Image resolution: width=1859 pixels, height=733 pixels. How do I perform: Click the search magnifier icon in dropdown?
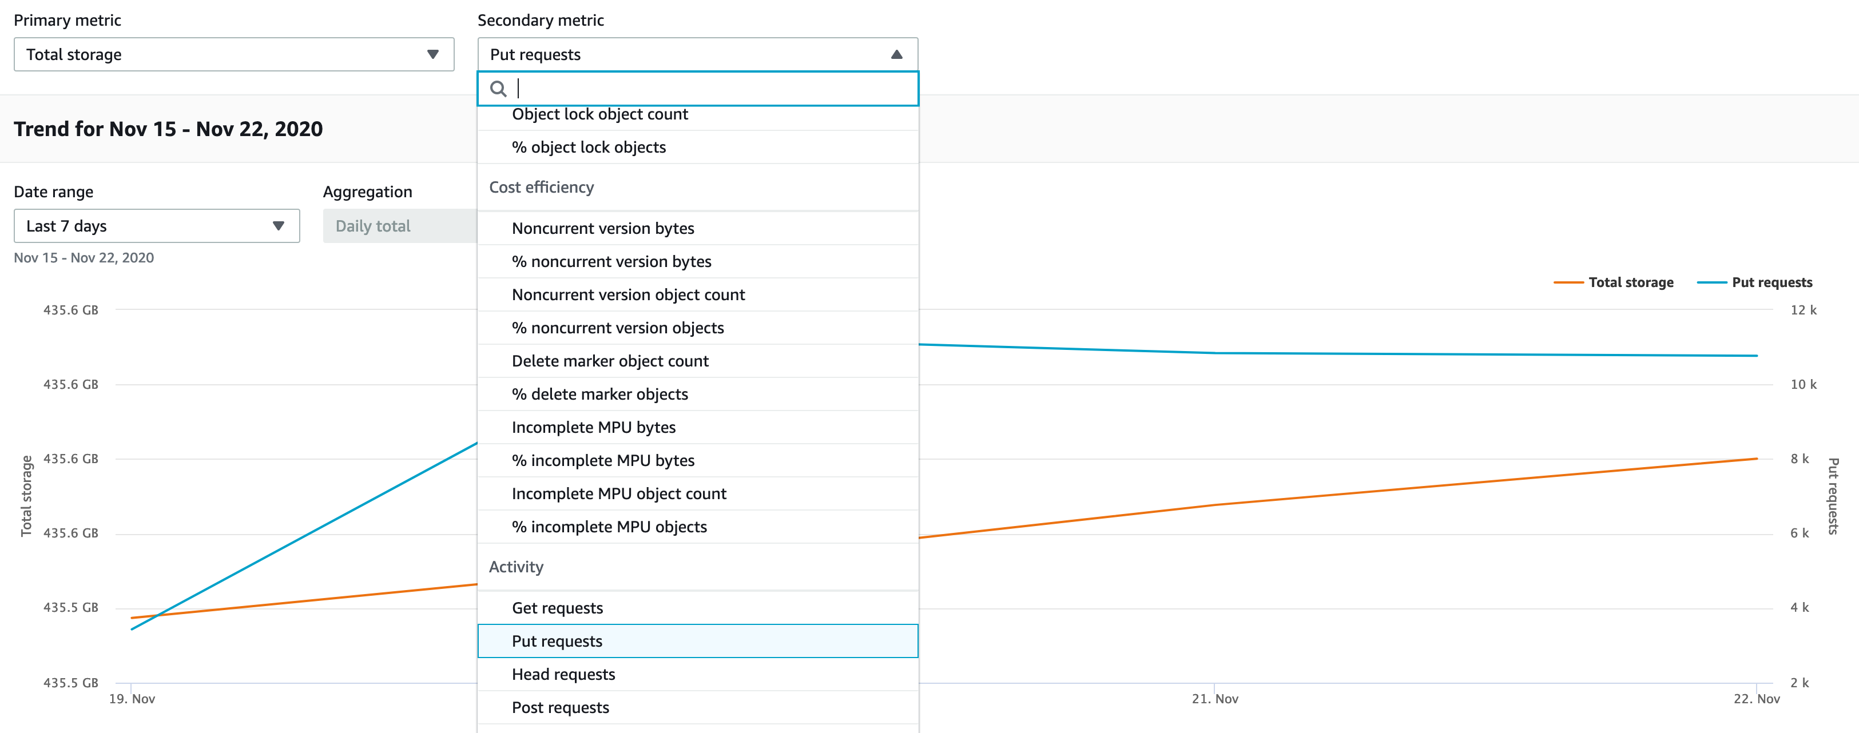[x=498, y=89]
